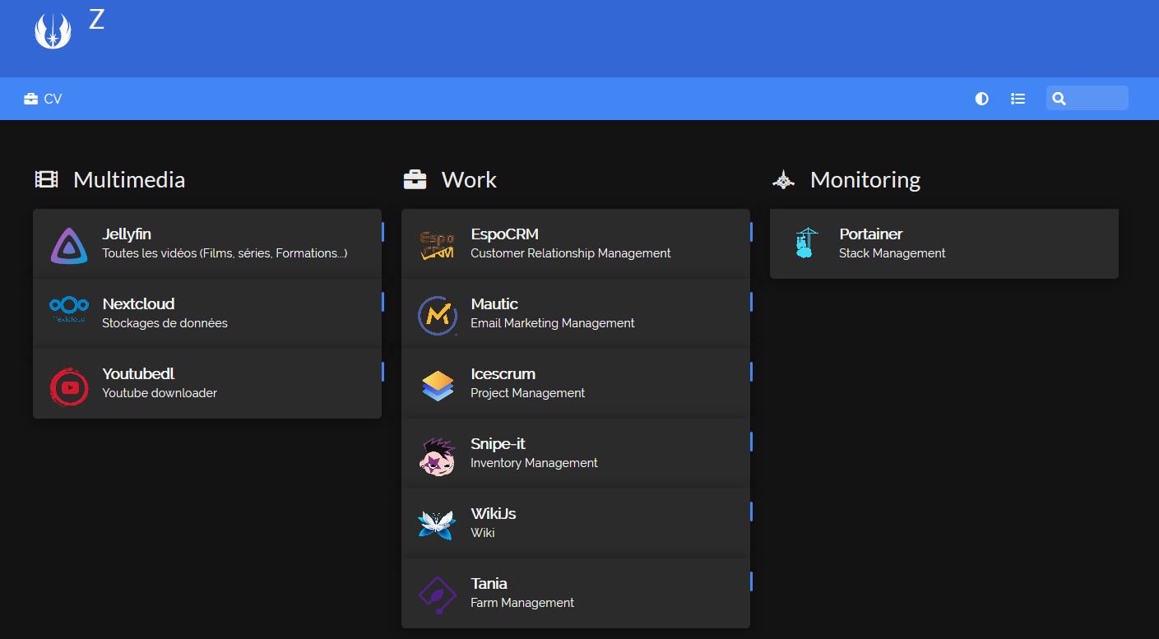This screenshot has height=639, width=1159.
Task: Click the Multimedia group heading
Action: point(129,179)
